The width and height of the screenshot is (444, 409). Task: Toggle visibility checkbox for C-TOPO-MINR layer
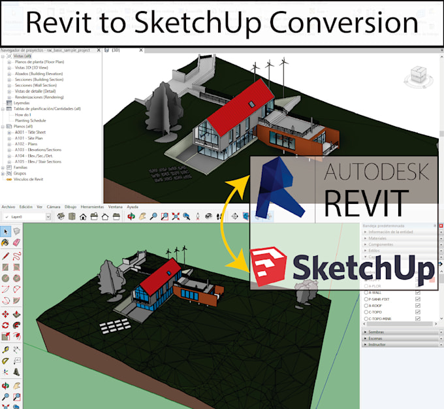[418, 318]
